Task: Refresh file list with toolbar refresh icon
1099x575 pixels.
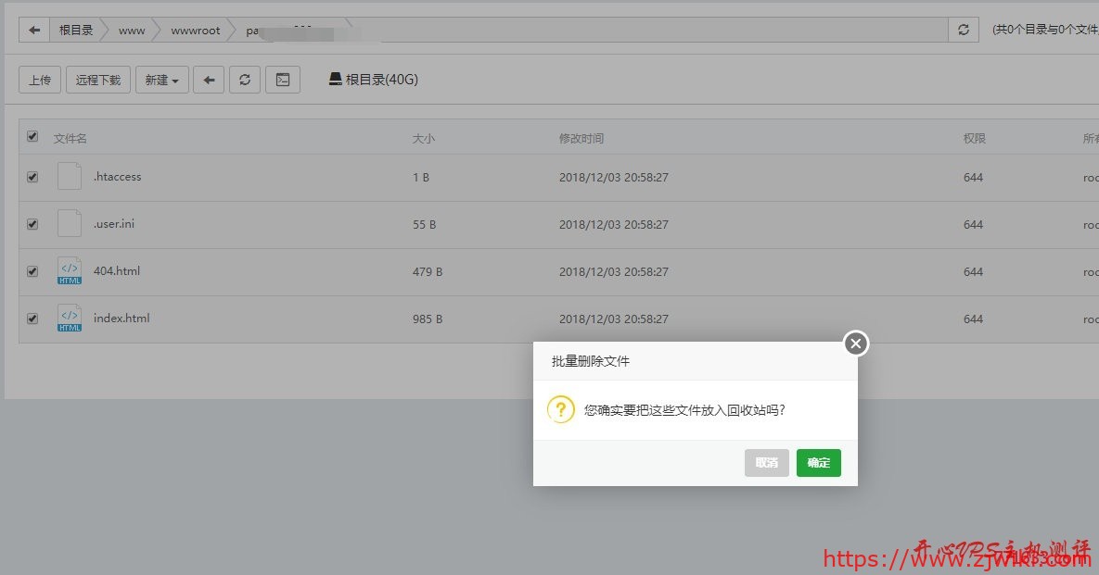Action: (245, 80)
